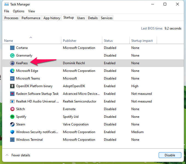Viewport: 186px width, 164px height.
Task: Open the Options menu
Action: (19, 11)
